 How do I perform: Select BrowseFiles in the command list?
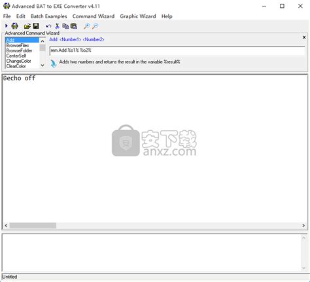(x=22, y=45)
